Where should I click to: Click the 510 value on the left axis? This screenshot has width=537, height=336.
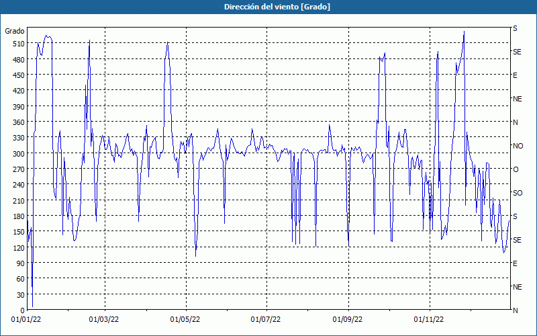coord(19,44)
